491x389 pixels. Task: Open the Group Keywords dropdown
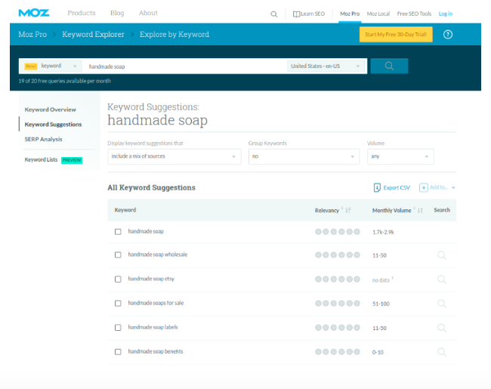click(x=304, y=156)
